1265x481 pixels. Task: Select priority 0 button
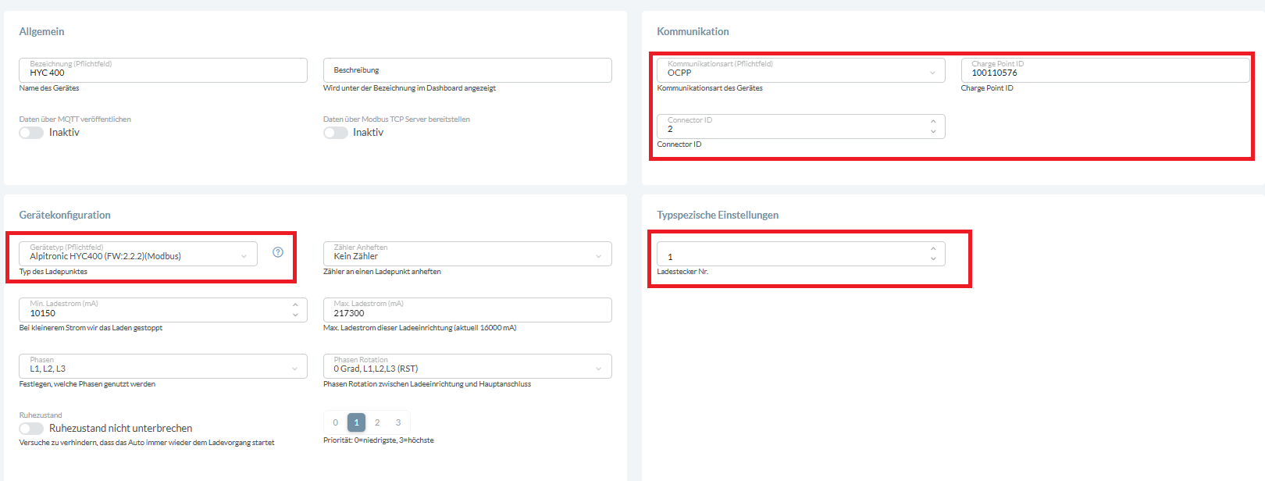click(336, 422)
